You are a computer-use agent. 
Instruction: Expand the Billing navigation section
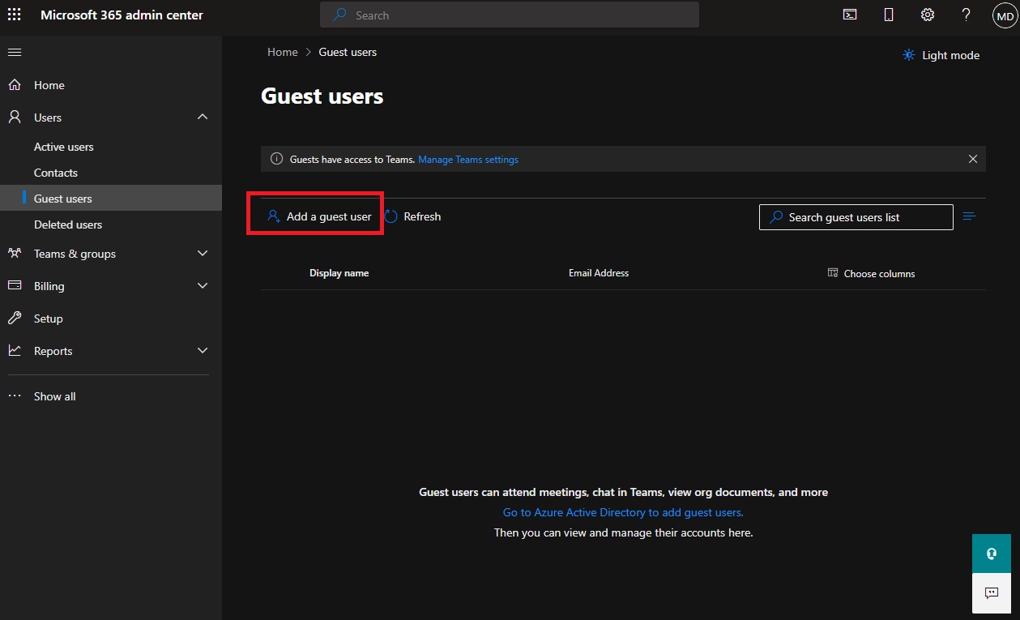[203, 286]
